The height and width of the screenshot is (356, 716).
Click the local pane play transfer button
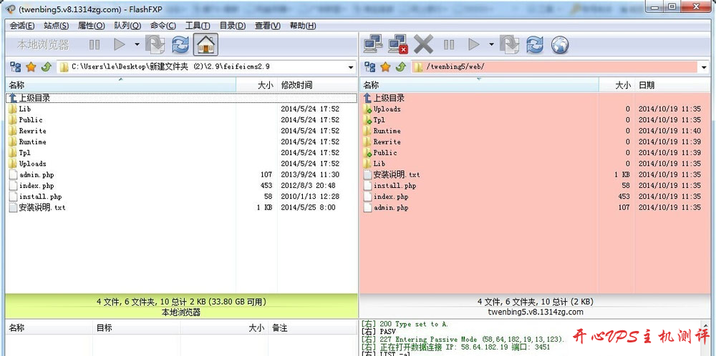click(x=120, y=44)
